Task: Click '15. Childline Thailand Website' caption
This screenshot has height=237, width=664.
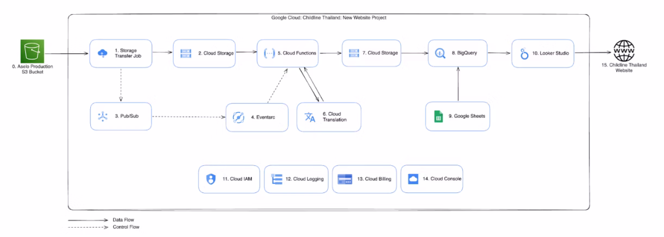Action: pos(624,70)
